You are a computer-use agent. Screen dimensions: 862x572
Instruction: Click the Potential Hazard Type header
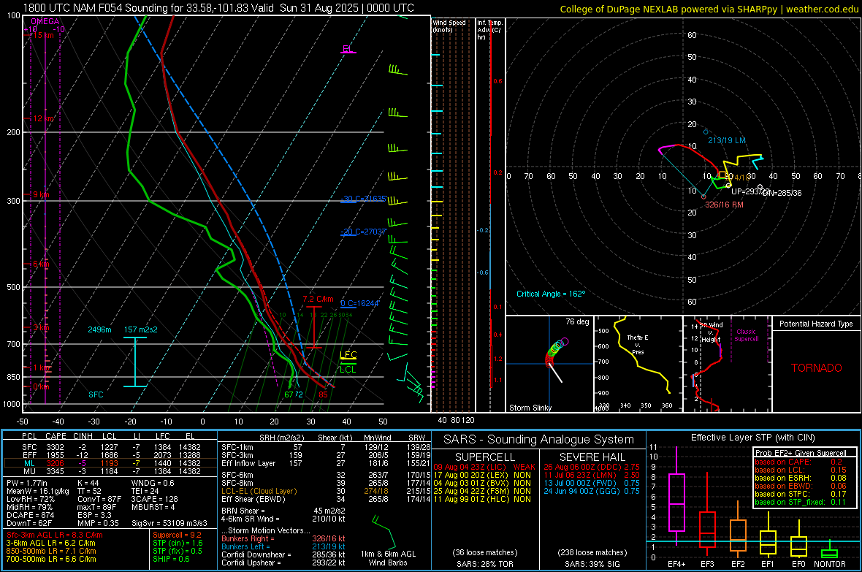click(817, 324)
